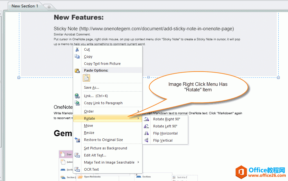Select Rotate Left 90° in submenu

[165, 126]
